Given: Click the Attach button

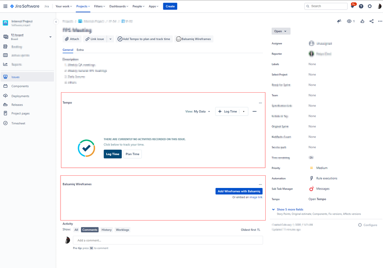Looking at the screenshot, I should click(72, 39).
